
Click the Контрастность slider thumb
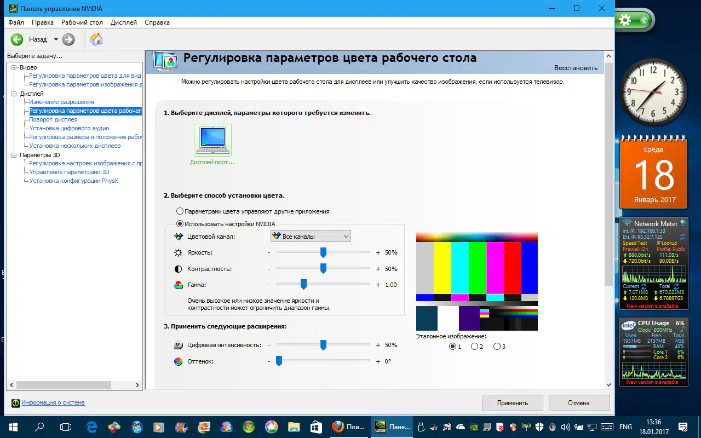[323, 268]
